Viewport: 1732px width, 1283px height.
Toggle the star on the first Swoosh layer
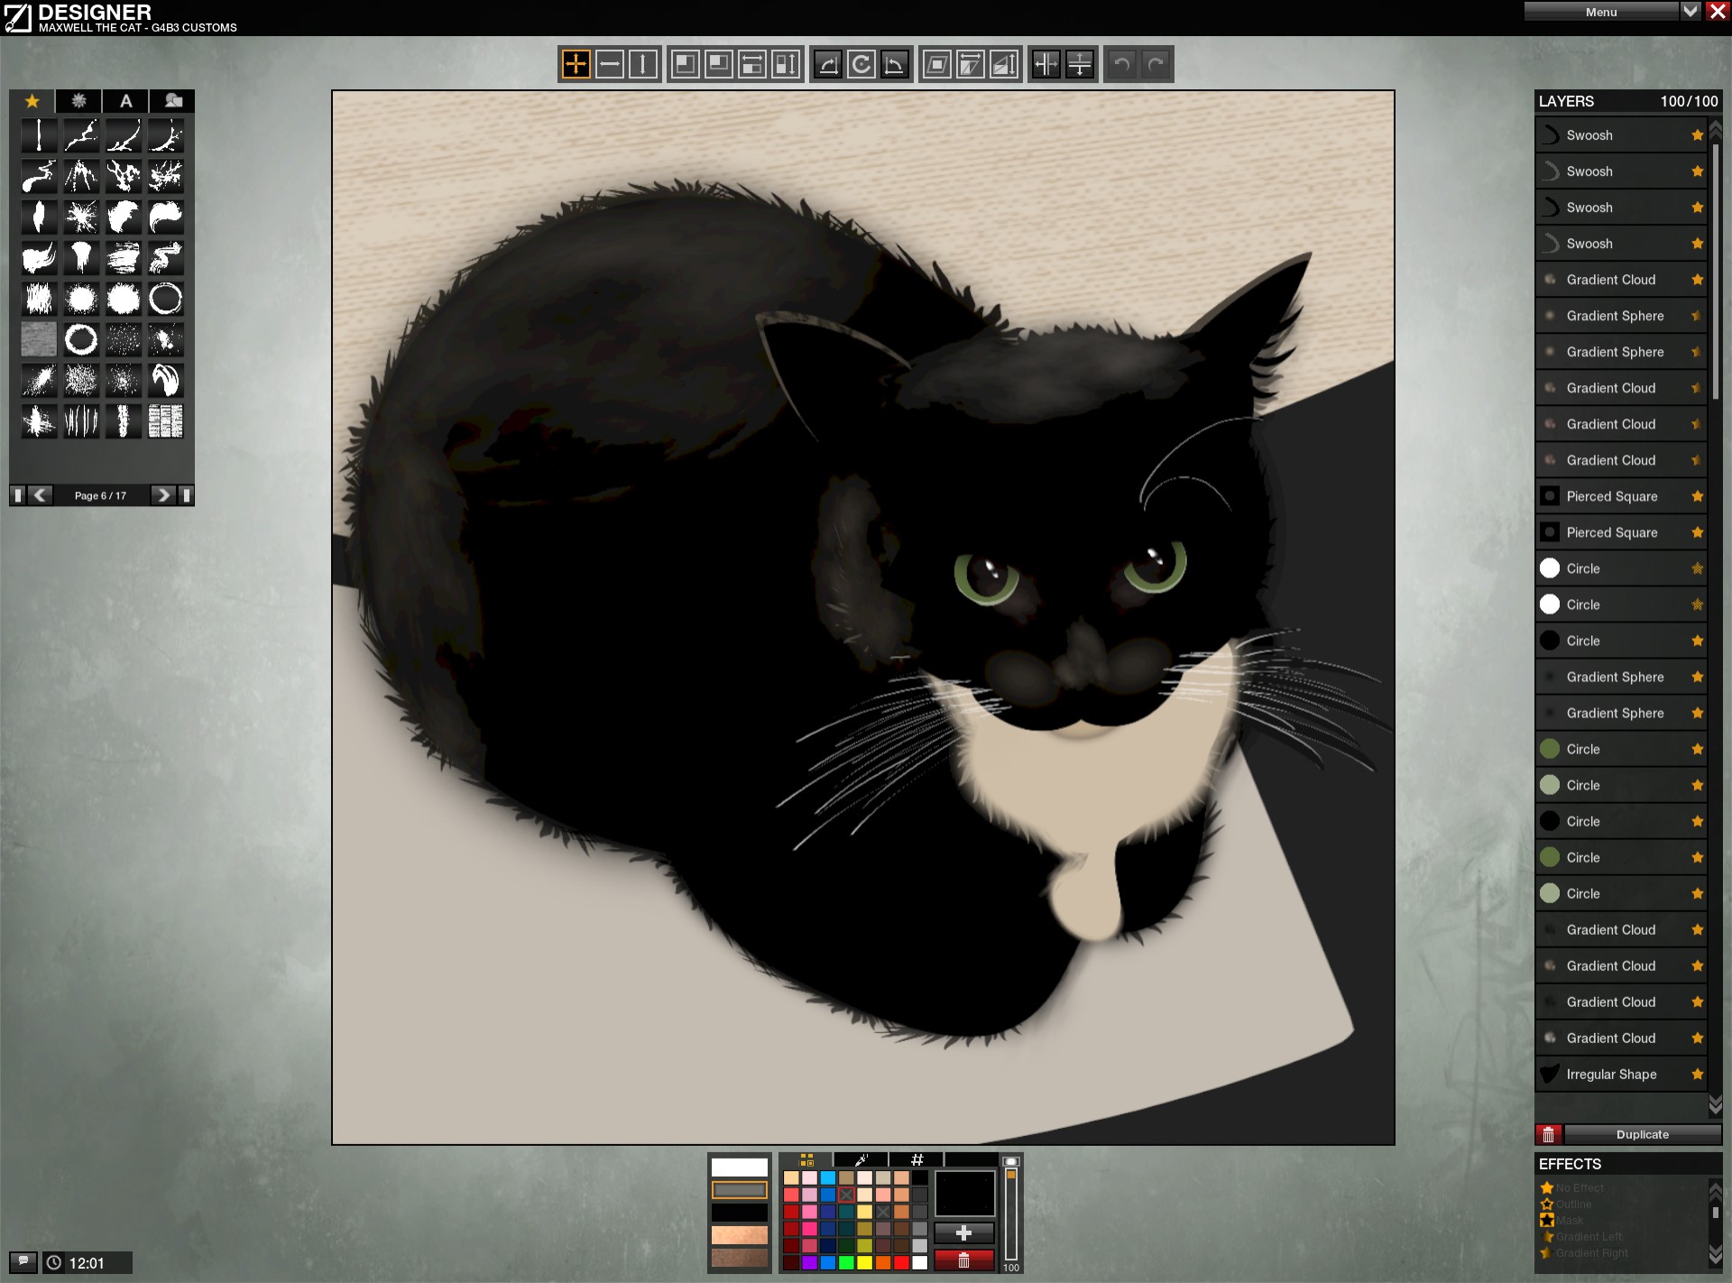tap(1697, 135)
